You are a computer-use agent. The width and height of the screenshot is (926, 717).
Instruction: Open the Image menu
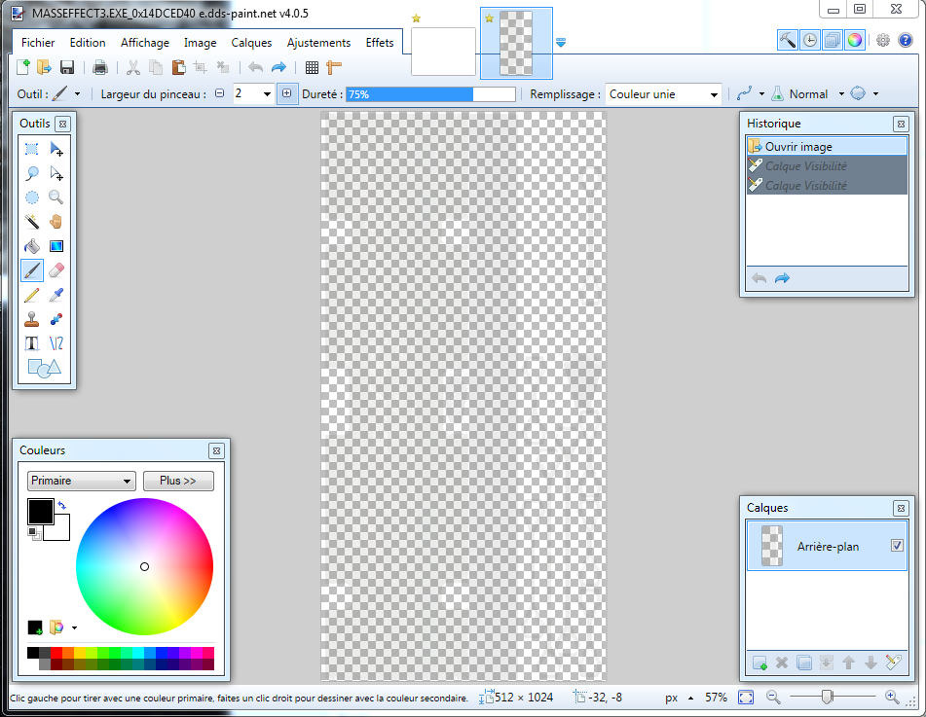pos(201,43)
